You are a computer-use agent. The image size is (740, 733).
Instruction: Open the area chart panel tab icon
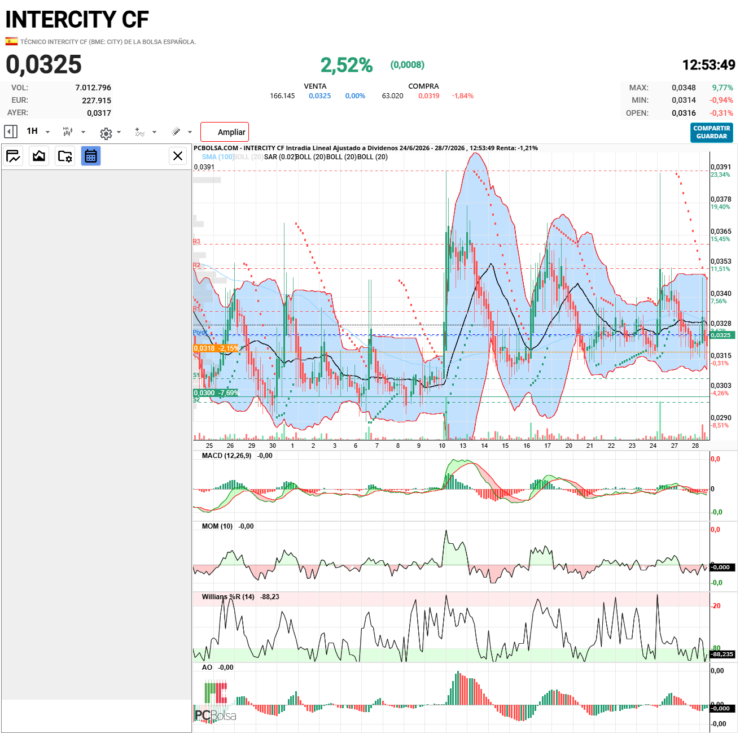(39, 156)
